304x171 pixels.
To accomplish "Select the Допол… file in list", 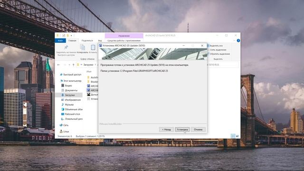I will [x=93, y=95].
